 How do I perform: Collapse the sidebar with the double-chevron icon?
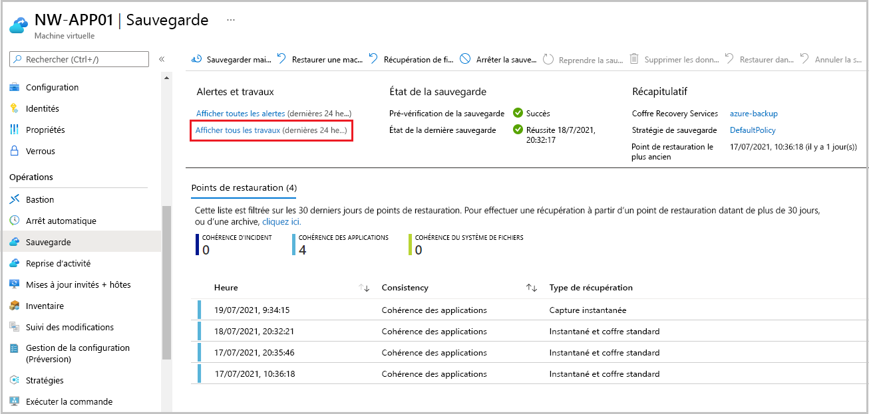click(162, 60)
